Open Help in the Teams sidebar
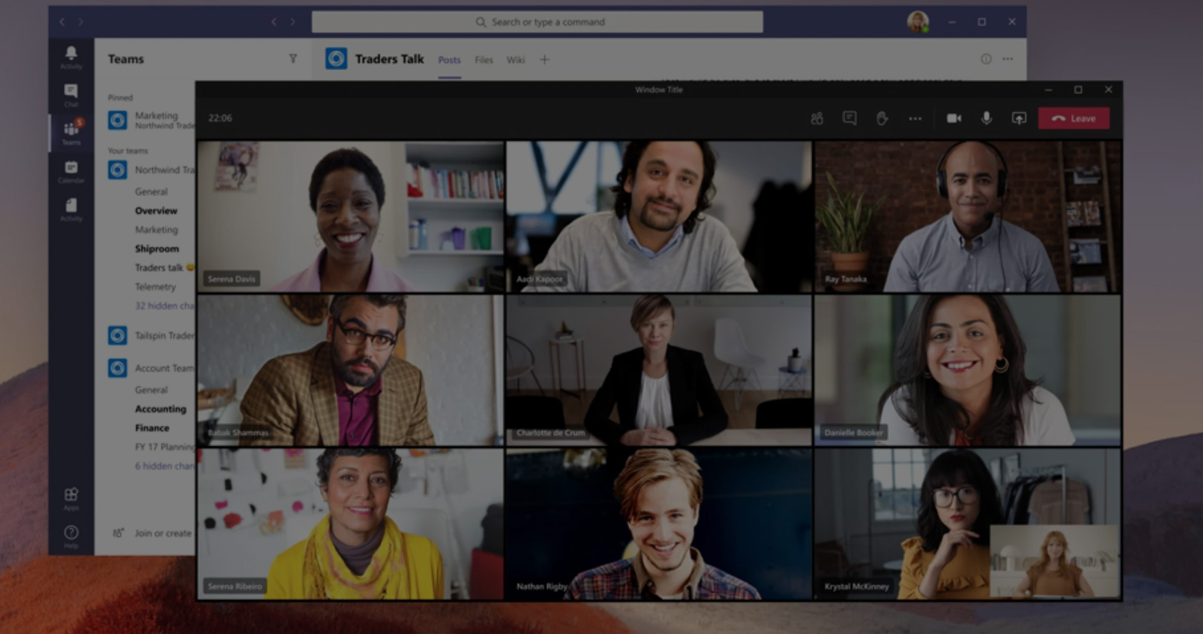 click(71, 537)
